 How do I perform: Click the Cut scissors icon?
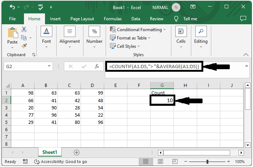tap(24, 29)
